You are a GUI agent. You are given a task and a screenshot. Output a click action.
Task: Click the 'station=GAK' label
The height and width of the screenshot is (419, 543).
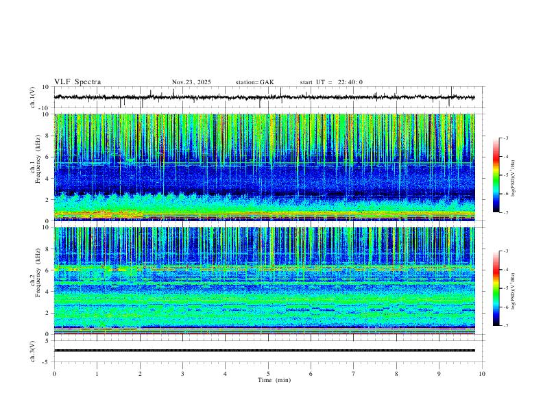[254, 82]
